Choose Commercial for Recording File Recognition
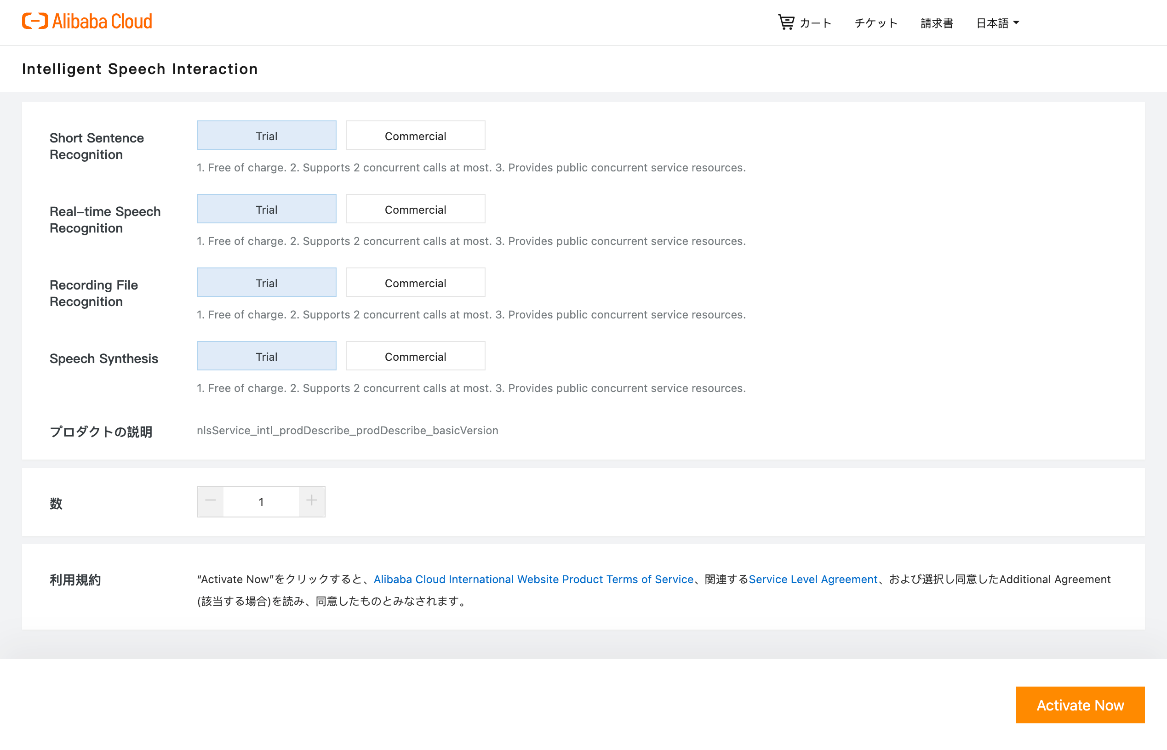The image size is (1167, 750). (415, 283)
